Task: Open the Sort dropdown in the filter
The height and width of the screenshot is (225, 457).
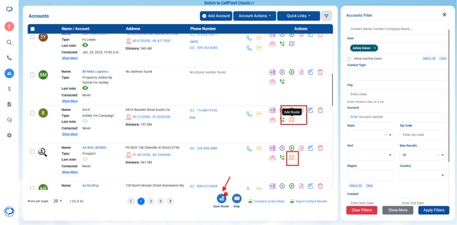Action: [370, 155]
